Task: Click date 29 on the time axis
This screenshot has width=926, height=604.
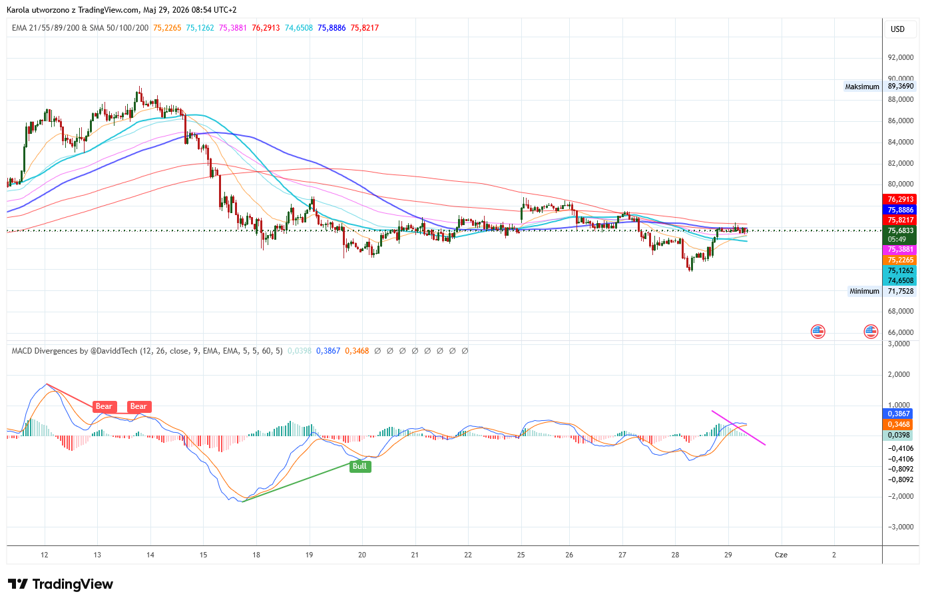Action: (x=728, y=555)
